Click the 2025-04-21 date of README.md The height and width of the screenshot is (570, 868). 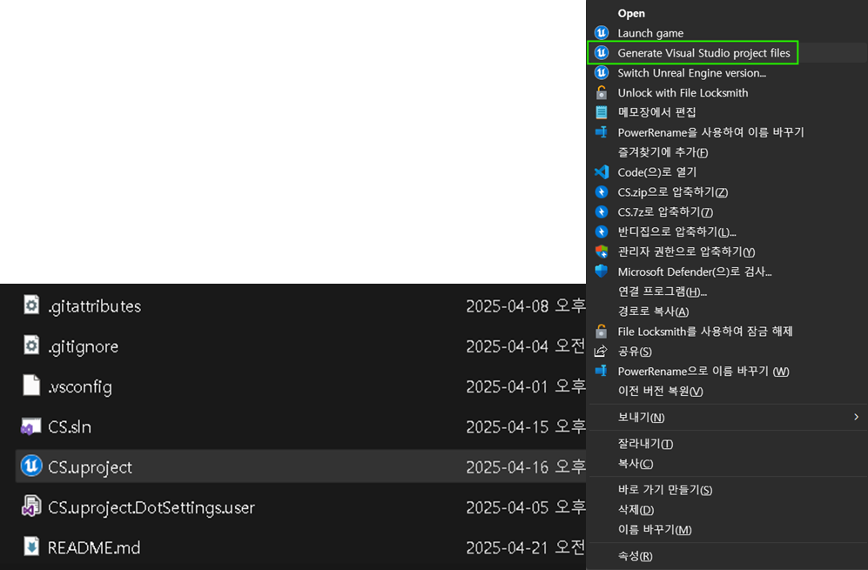[507, 547]
